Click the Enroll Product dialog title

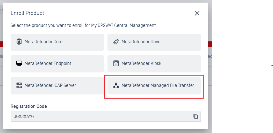click(27, 13)
